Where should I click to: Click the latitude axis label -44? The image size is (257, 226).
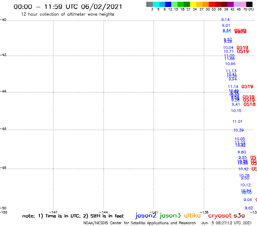point(3,91)
